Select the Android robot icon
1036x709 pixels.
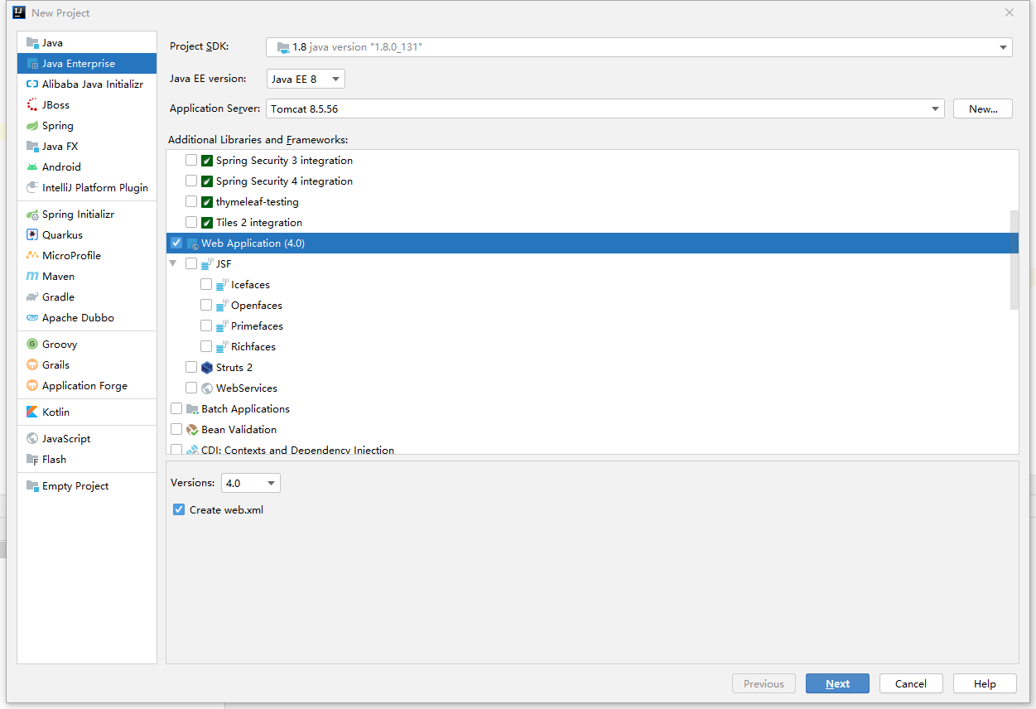click(32, 167)
